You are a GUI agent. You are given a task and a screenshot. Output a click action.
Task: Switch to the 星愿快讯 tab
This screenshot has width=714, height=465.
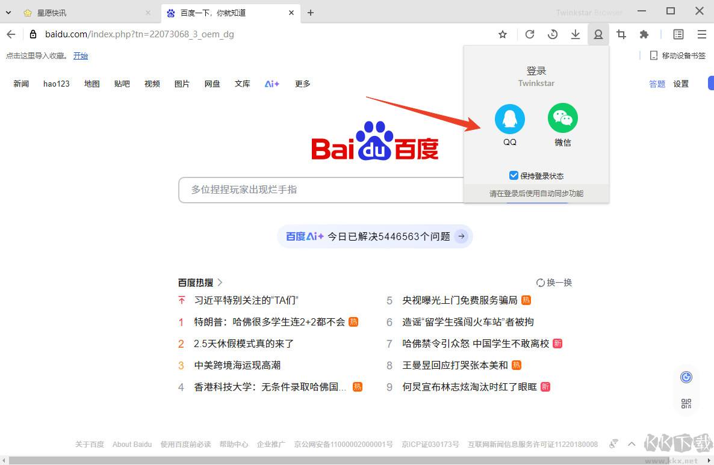(x=87, y=13)
